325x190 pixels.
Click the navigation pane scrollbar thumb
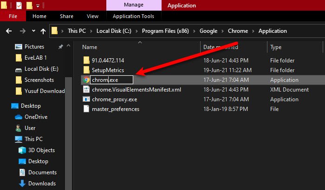point(68,133)
